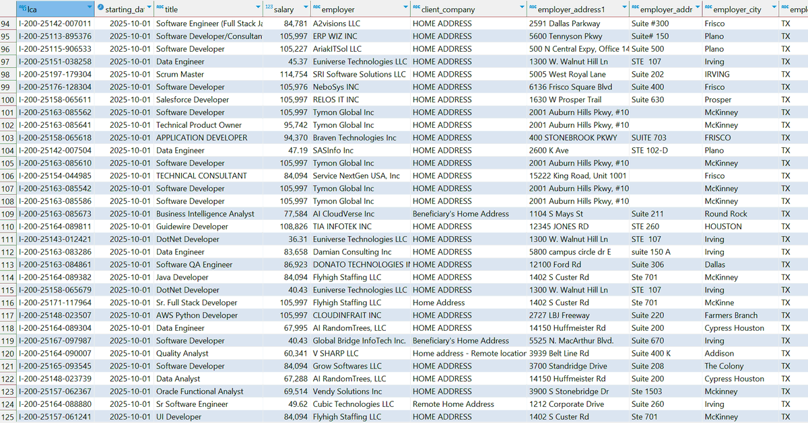Select employer cell A2visions LLC

point(360,24)
